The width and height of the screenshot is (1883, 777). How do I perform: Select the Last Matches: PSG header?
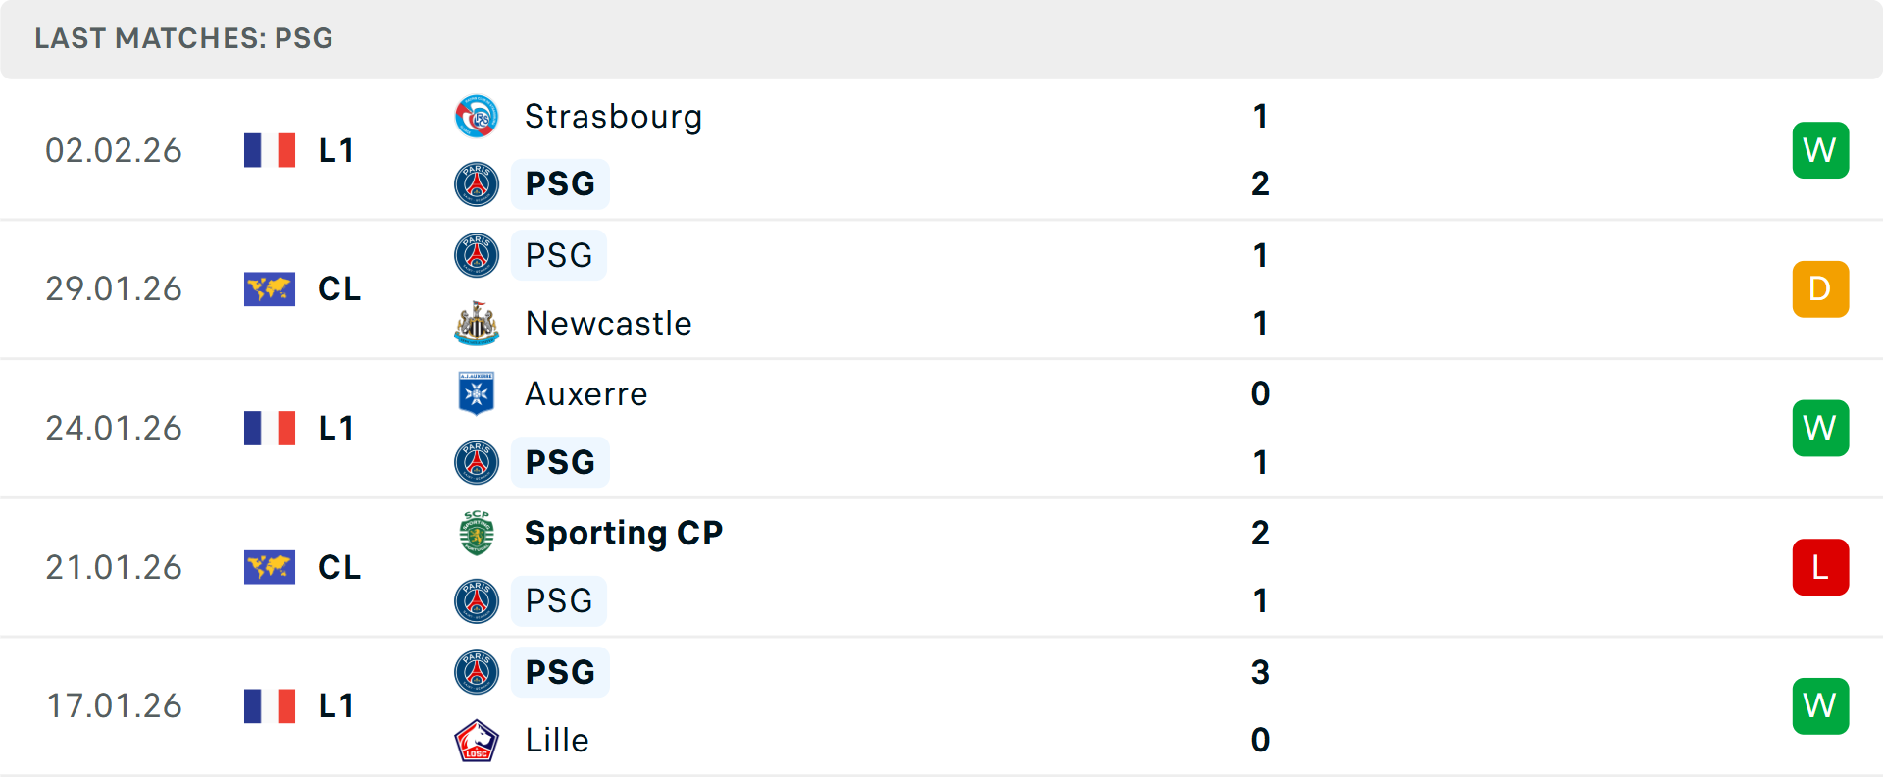click(184, 38)
